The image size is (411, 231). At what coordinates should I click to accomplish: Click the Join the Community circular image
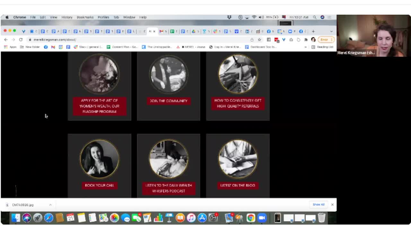pos(169,74)
